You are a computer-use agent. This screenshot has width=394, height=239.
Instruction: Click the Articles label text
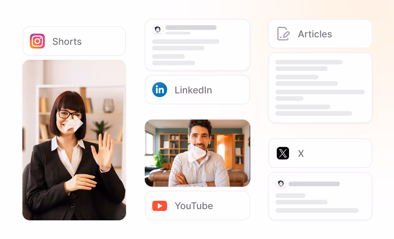[315, 34]
